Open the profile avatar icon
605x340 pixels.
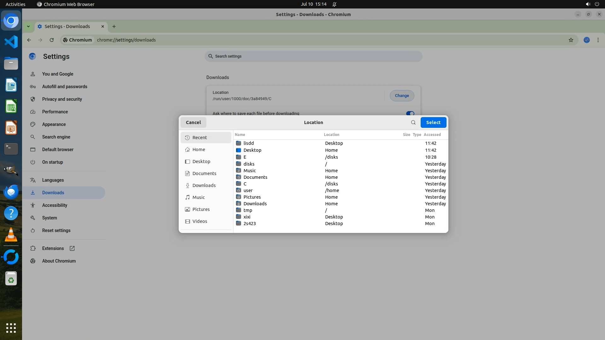coord(586,40)
